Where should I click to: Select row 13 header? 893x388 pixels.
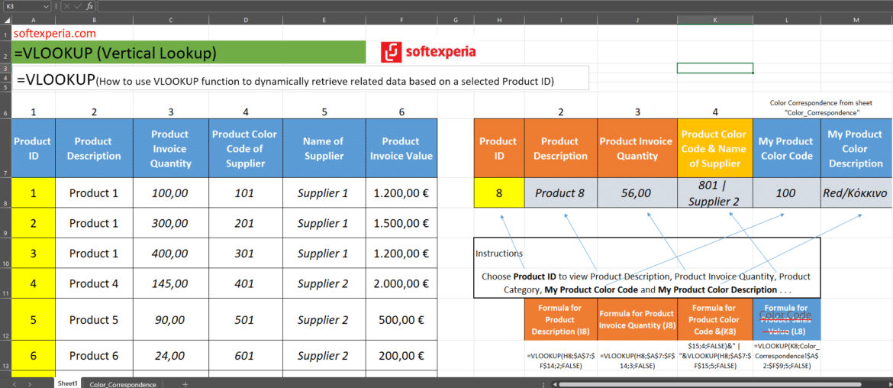[x=5, y=355]
